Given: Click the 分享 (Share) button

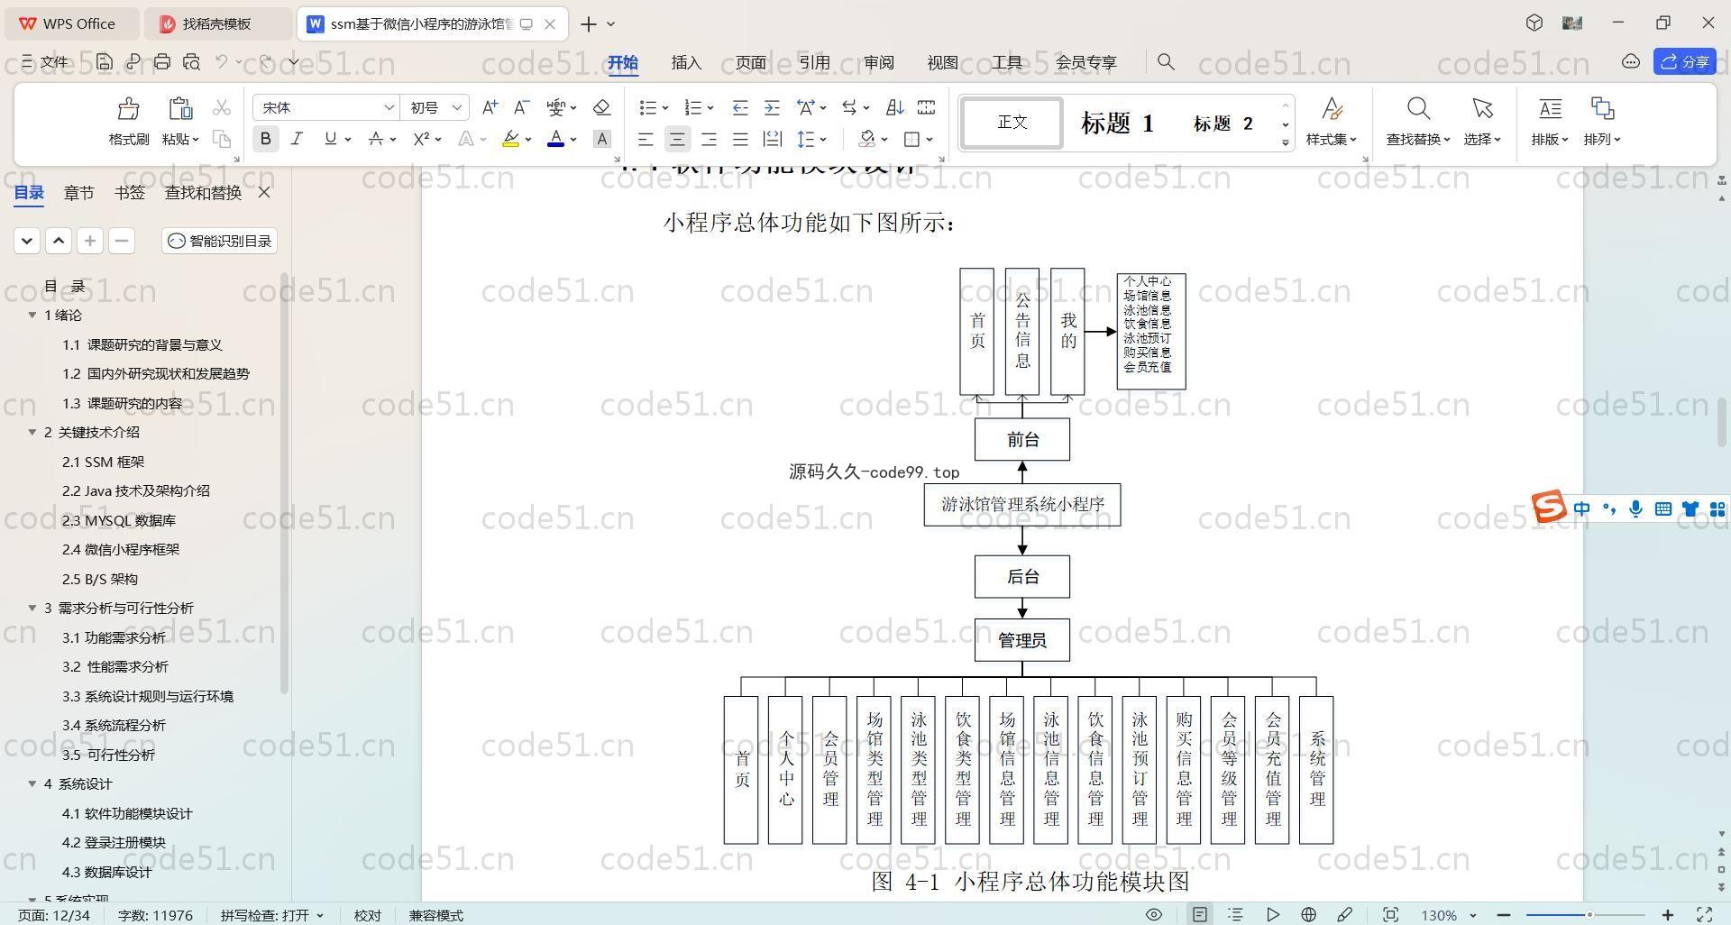Looking at the screenshot, I should [1685, 61].
